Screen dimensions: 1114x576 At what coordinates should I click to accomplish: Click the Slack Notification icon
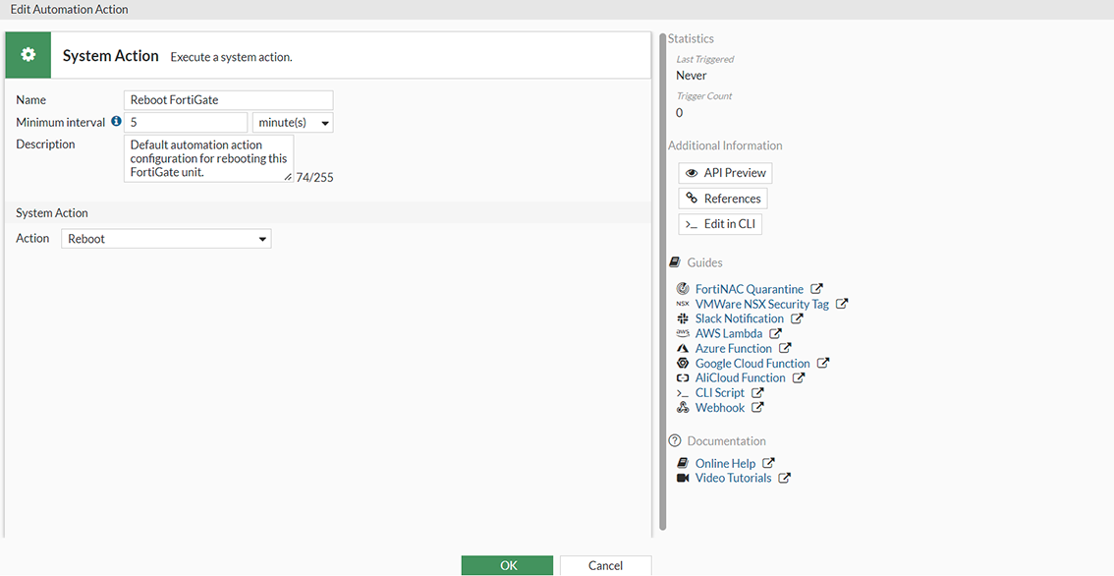(683, 318)
